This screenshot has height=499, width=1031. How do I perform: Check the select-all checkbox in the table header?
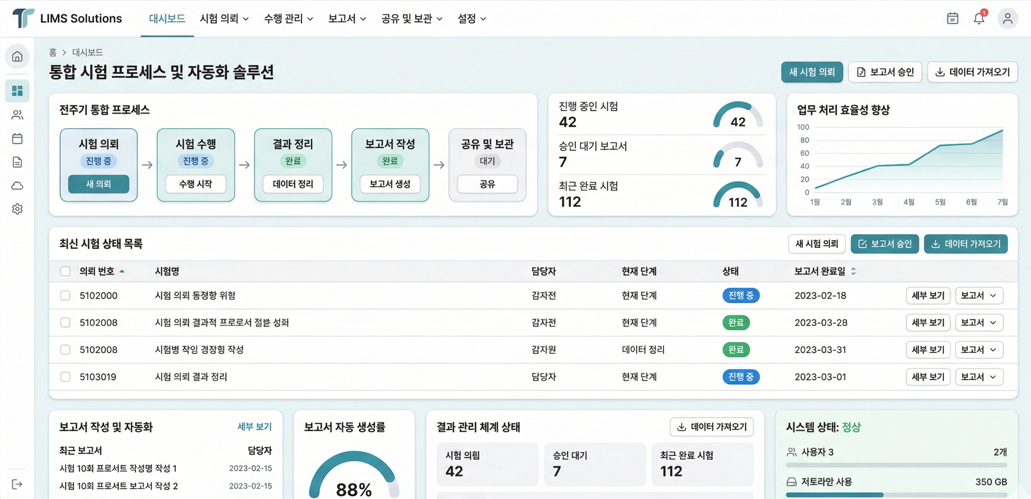(x=66, y=271)
